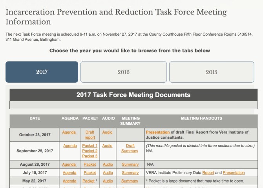Image resolution: width=263 pixels, height=188 pixels.
Task: Click the MEETING SUMMARY column header
Action: click(x=130, y=121)
